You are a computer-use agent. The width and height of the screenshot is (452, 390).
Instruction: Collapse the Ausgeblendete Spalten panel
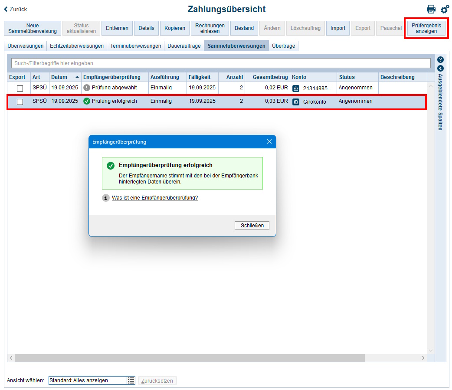coord(441,67)
